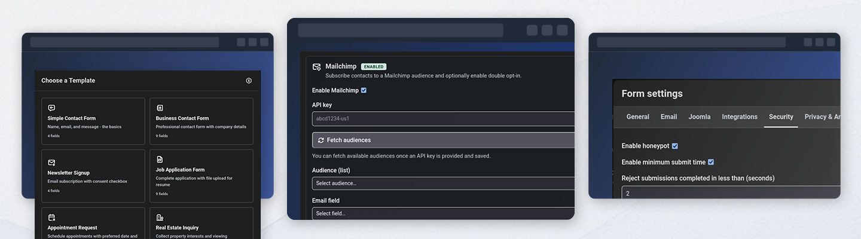Toggle the Enable honeypot checkbox
861x239 pixels.
675,146
